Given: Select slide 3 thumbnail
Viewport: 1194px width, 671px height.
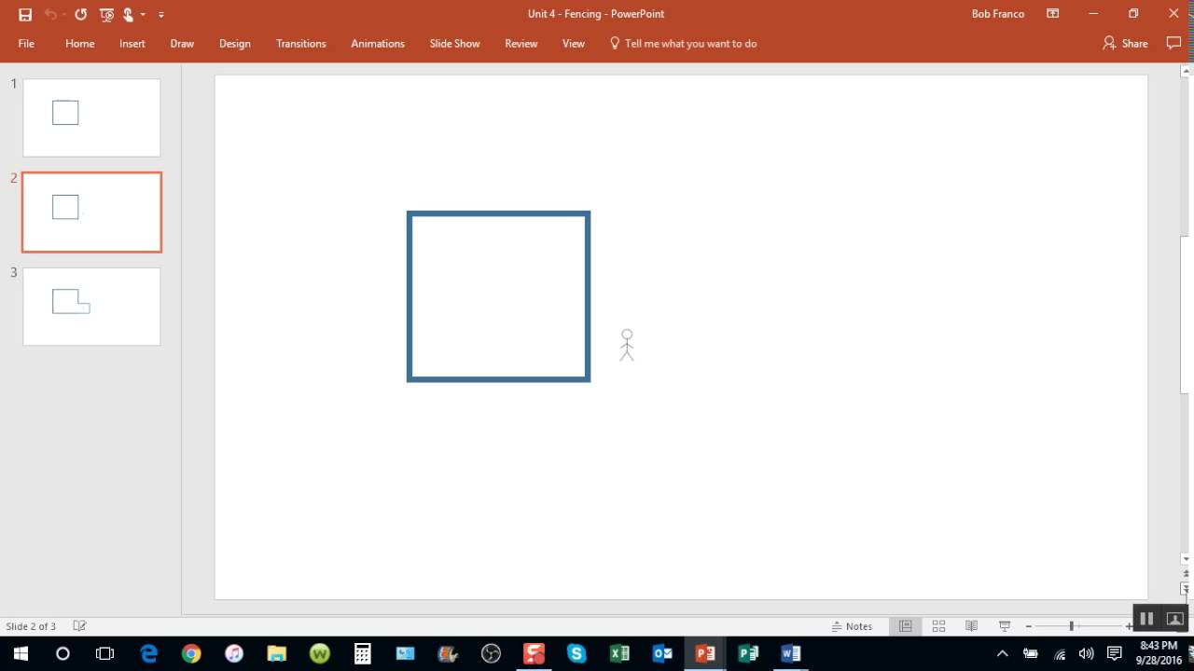Looking at the screenshot, I should pos(91,307).
